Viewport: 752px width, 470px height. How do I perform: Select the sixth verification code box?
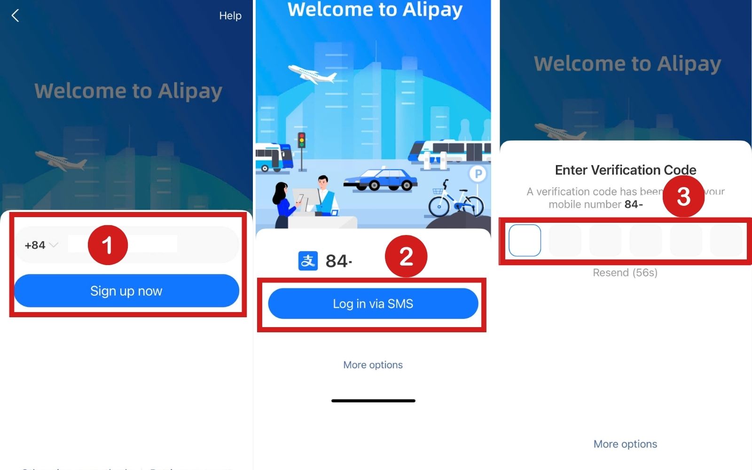726,240
